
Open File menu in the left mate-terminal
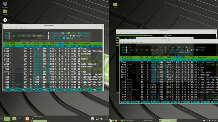coord(4,28)
